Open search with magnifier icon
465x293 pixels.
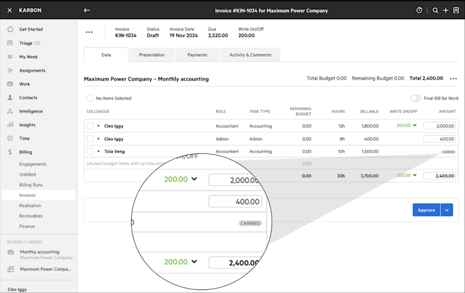[x=435, y=11]
